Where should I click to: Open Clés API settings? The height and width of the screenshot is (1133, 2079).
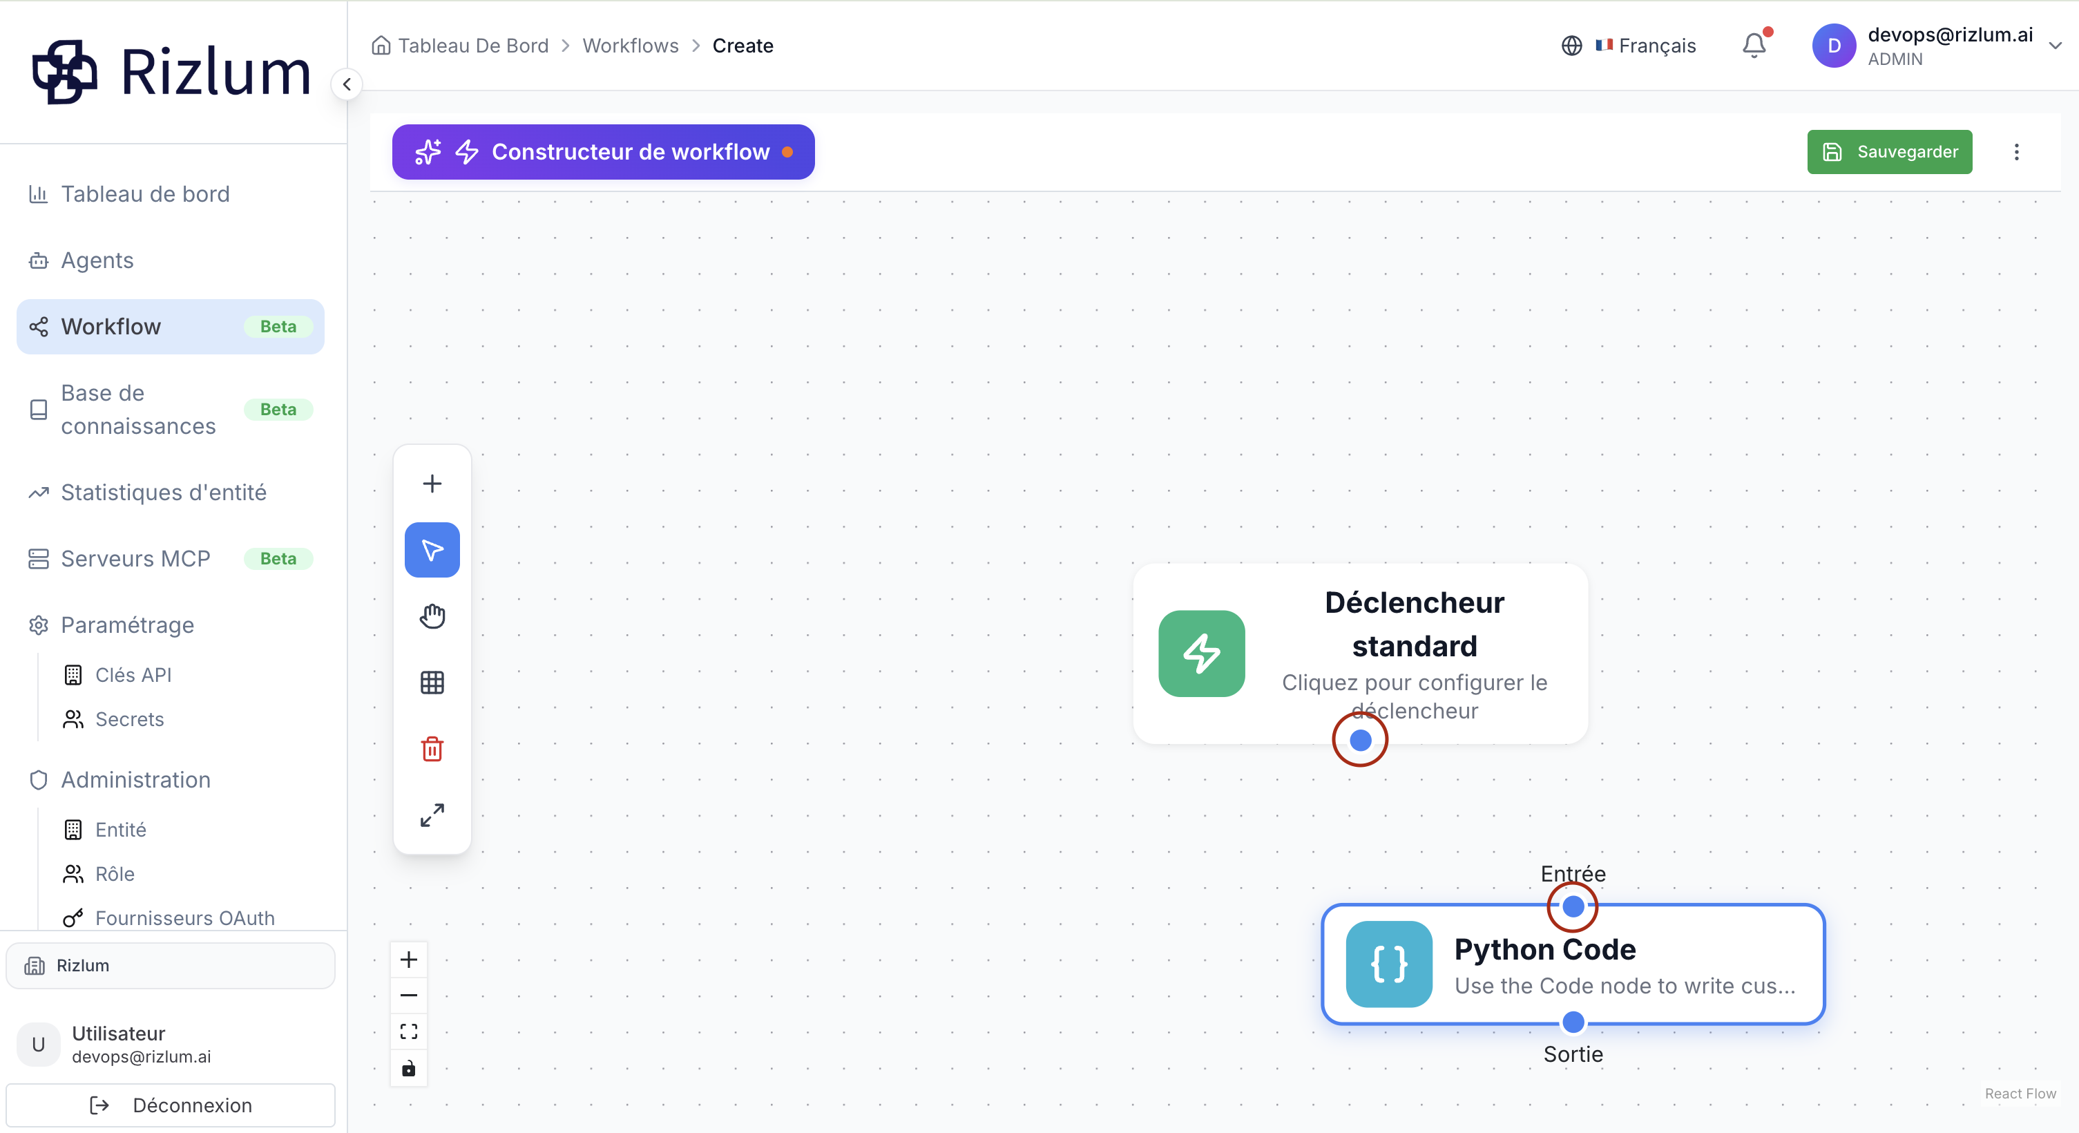point(133,675)
